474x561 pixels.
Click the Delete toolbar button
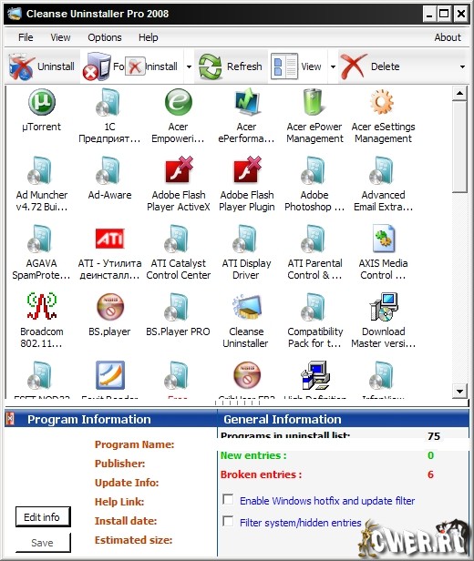coord(371,66)
